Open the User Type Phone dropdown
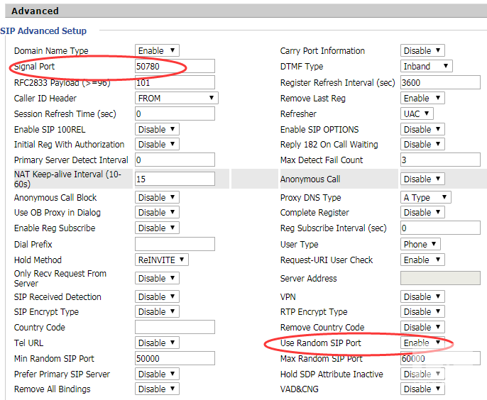The height and width of the screenshot is (400, 487). click(x=420, y=245)
